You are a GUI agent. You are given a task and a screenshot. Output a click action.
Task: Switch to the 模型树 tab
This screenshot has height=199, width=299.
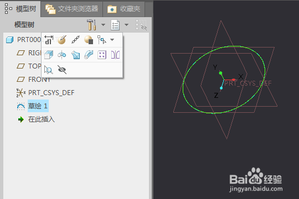(20, 9)
